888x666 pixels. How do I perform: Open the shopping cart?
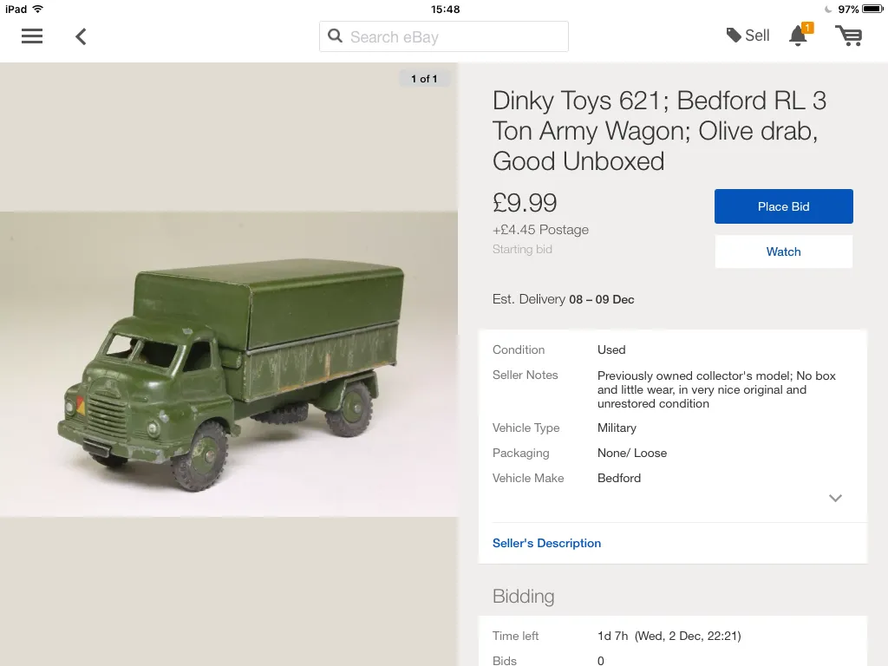pos(849,36)
